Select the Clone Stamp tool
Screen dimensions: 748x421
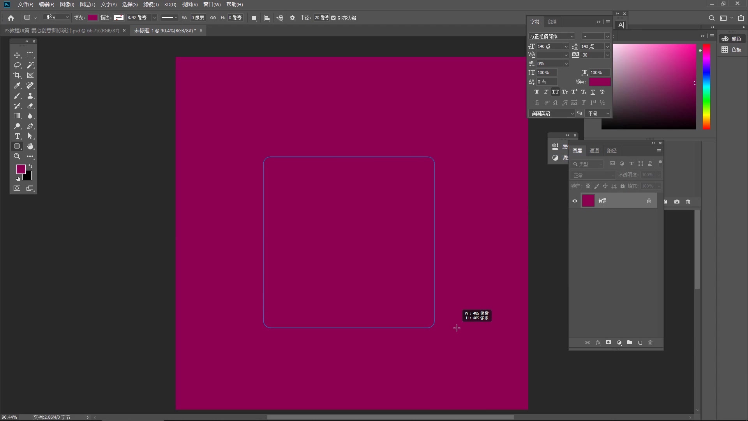click(30, 96)
